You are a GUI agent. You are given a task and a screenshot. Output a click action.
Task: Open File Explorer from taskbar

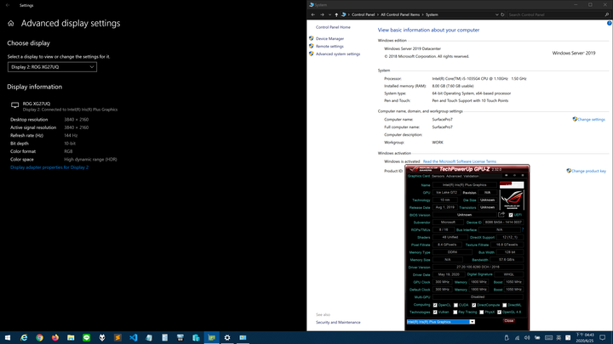click(71, 337)
